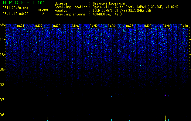191x121 pixels.
Task: Click the 1.1 kHz axis label
Action: click(3, 39)
